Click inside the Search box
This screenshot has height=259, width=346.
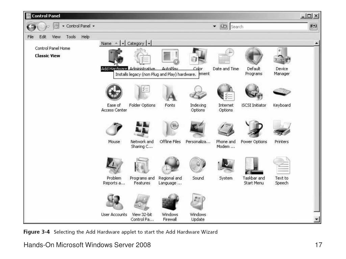click(x=269, y=26)
